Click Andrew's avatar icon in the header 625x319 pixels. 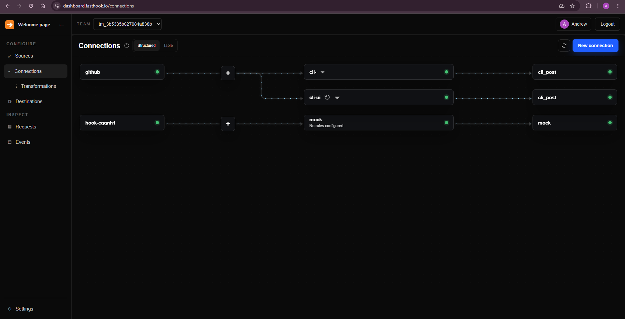[x=564, y=24]
